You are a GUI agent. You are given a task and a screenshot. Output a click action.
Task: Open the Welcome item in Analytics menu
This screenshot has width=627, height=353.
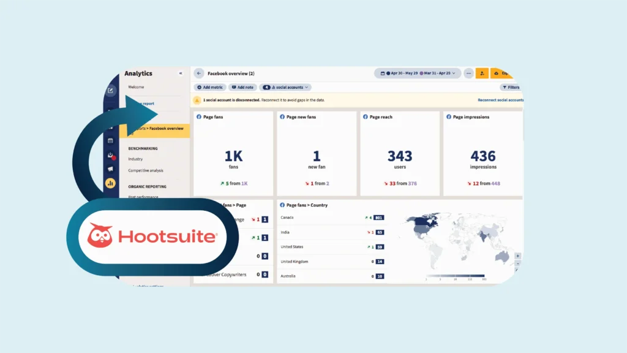pyautogui.click(x=136, y=87)
